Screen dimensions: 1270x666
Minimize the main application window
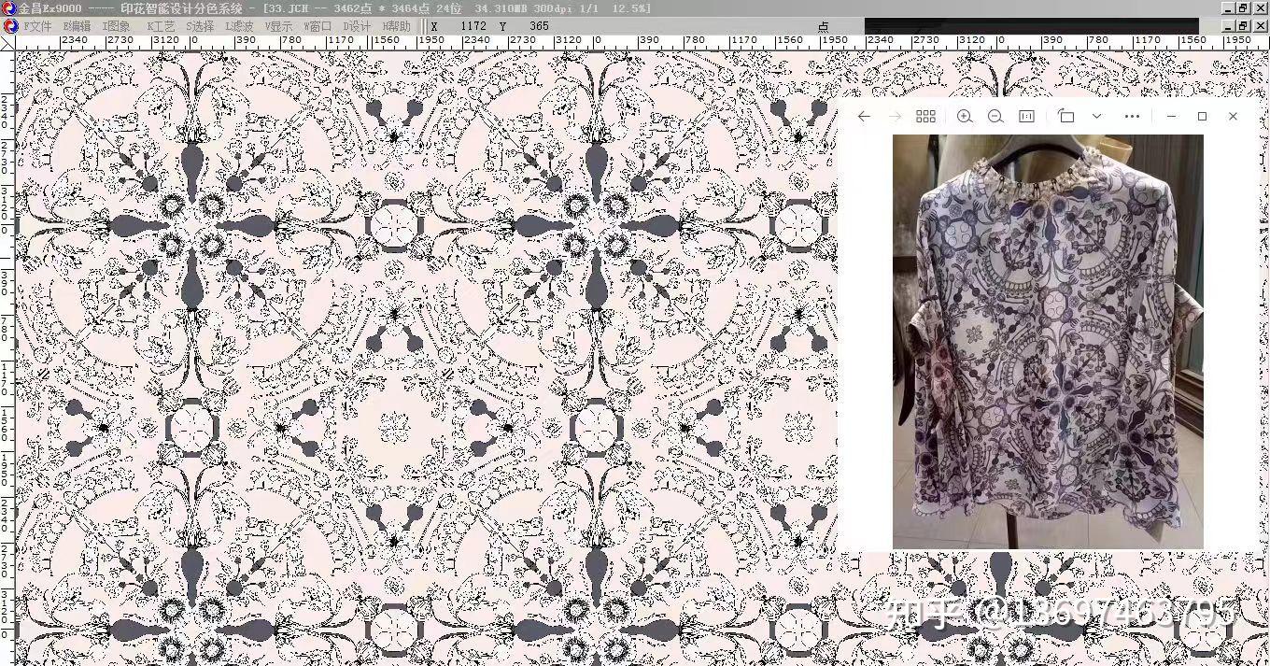click(1227, 7)
